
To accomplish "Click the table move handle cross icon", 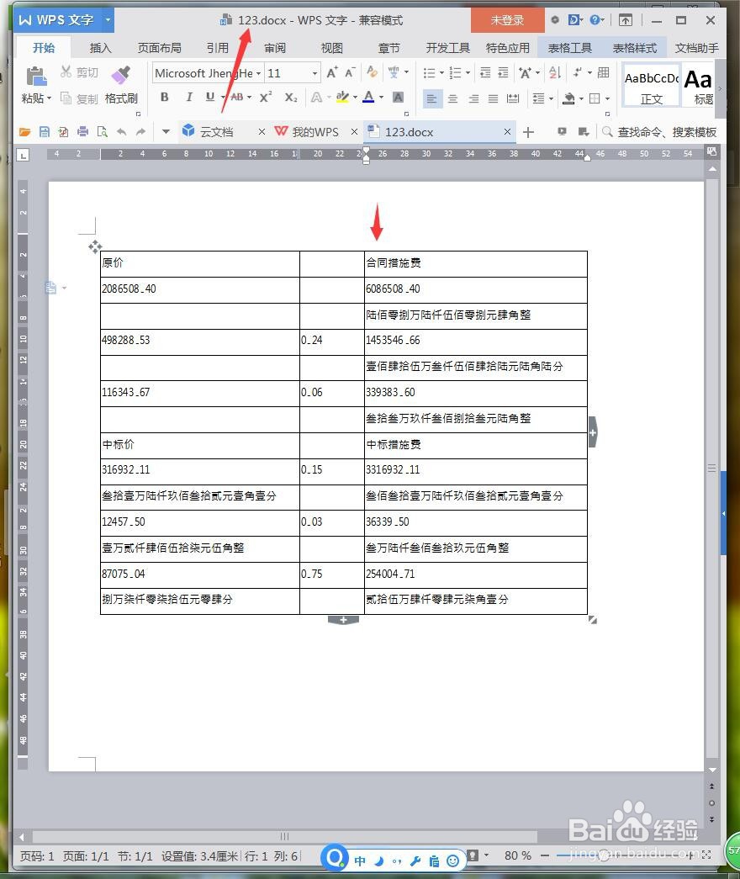I will [x=95, y=246].
